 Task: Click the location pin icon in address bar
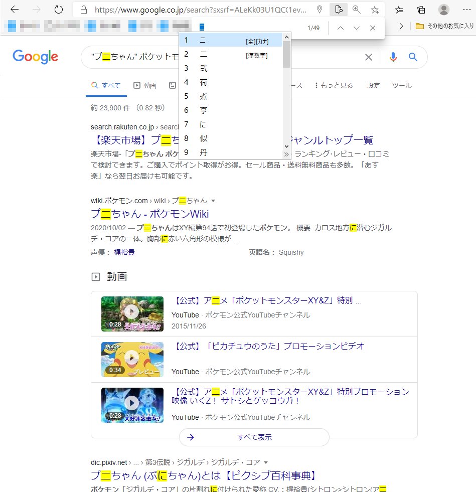pos(320,10)
